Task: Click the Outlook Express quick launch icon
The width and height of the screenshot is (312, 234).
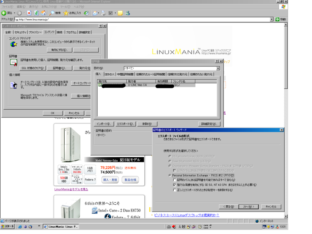Action: coord(30,226)
